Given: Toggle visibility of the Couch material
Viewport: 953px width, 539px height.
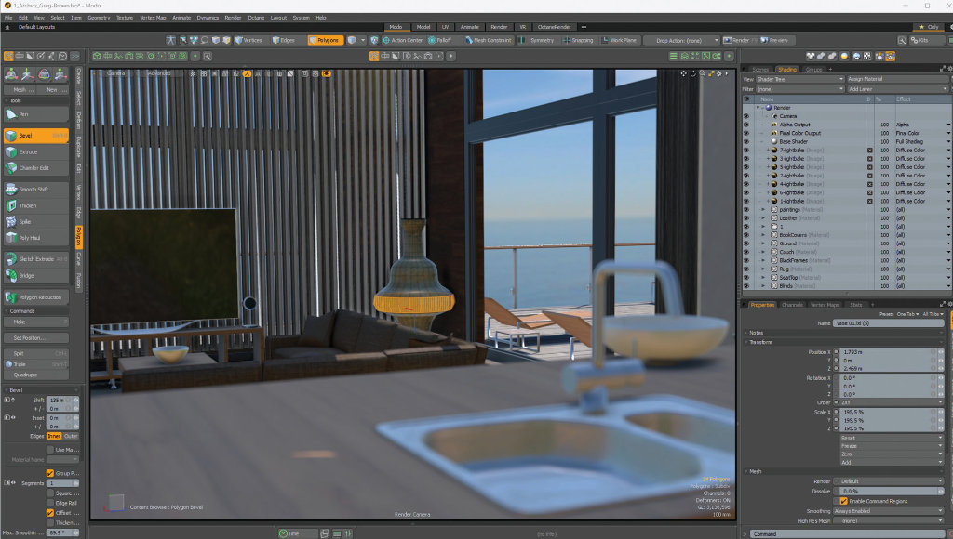Looking at the screenshot, I should tap(746, 252).
